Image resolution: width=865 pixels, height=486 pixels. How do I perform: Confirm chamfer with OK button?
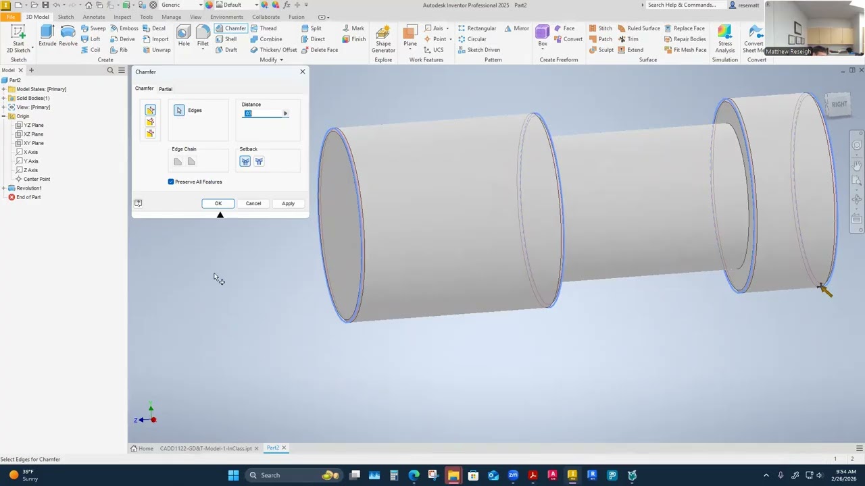[x=218, y=203]
